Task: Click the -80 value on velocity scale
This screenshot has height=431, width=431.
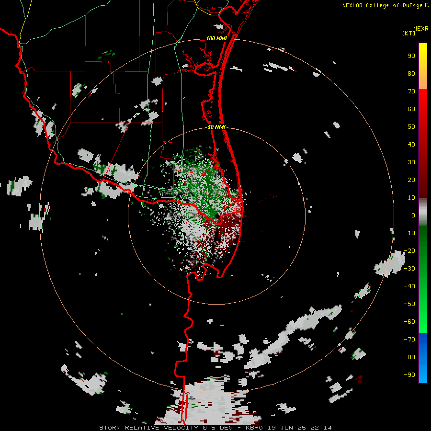Action: [409, 357]
